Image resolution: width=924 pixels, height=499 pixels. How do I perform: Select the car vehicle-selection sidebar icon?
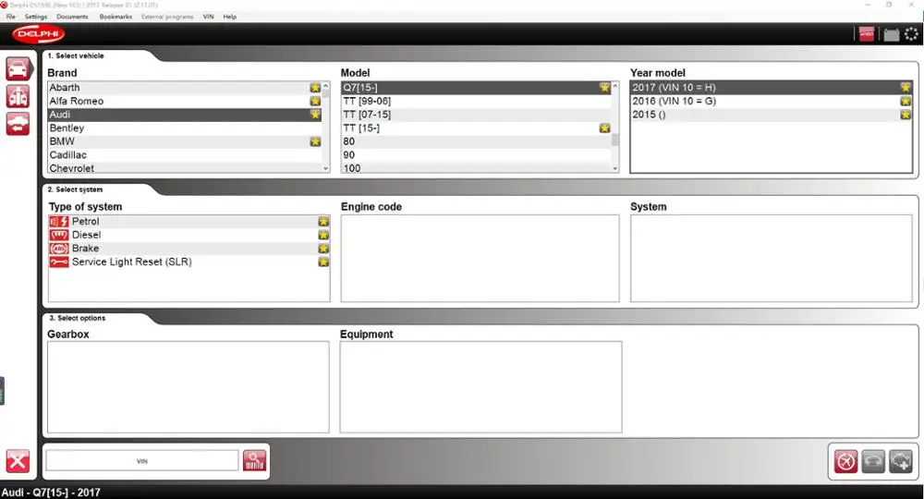point(18,69)
